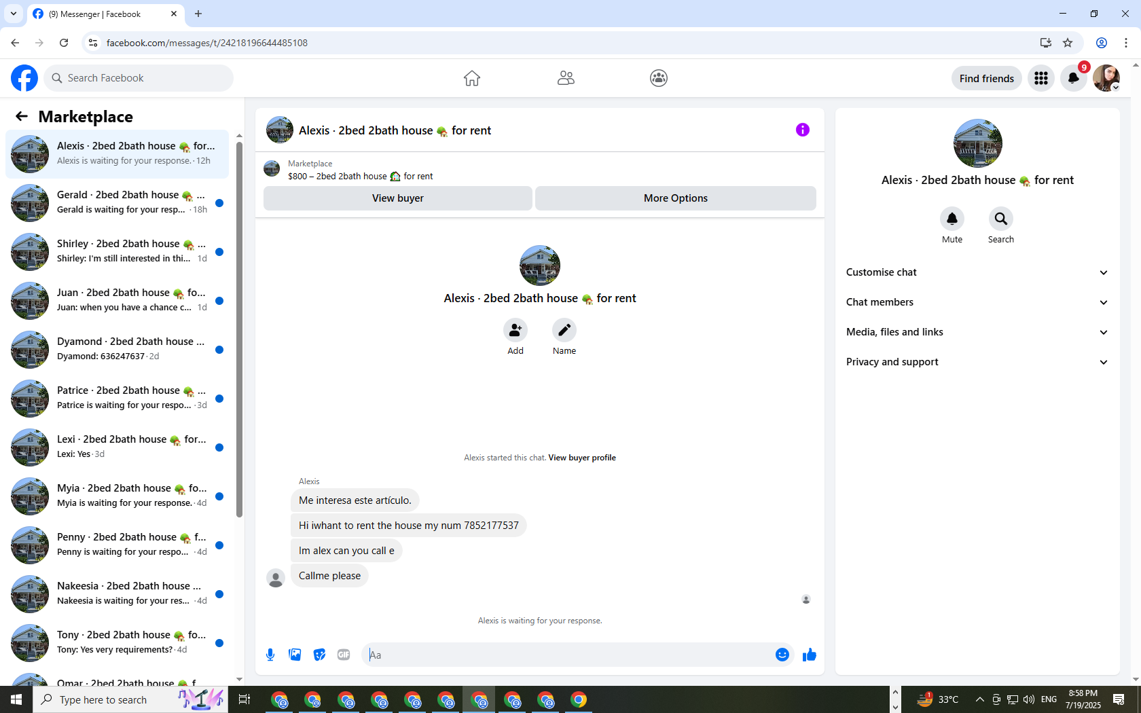1141x713 pixels.
Task: Search in conversation with magnifier icon
Action: [1001, 219]
